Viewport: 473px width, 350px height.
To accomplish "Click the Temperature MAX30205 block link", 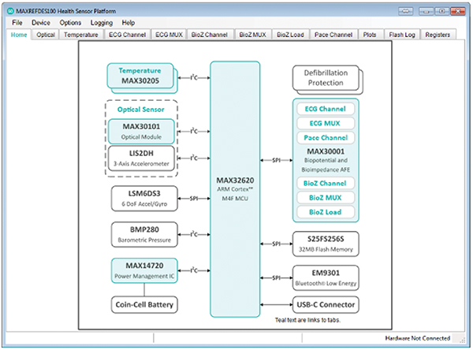I will pos(140,76).
